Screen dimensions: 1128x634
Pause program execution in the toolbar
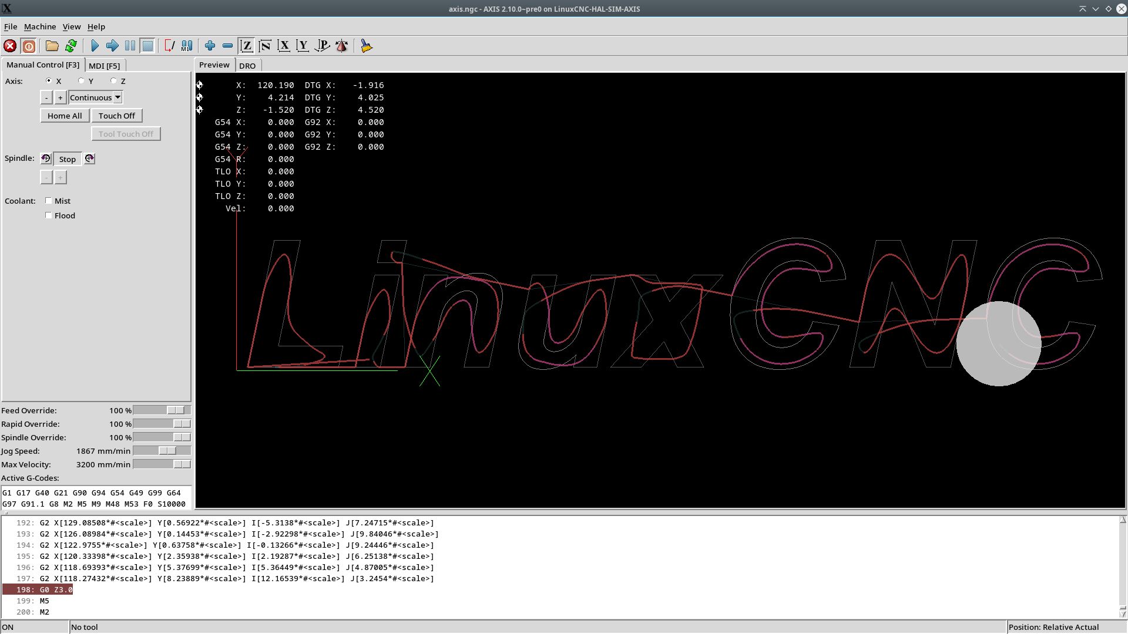(130, 46)
